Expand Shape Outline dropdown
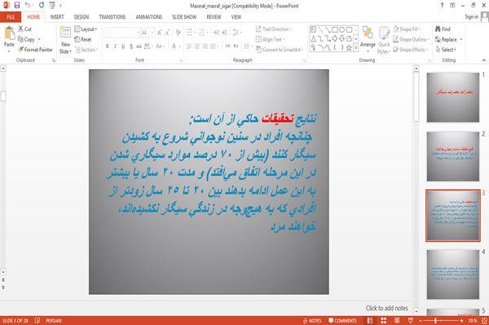The height and width of the screenshot is (325, 489). tap(412, 39)
